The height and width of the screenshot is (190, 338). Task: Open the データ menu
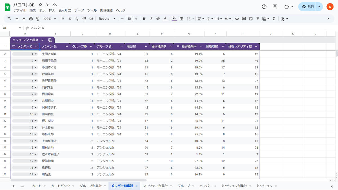pos(79,10)
